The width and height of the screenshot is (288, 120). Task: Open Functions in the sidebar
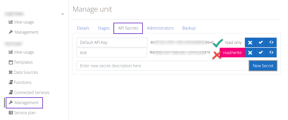[x=20, y=82]
